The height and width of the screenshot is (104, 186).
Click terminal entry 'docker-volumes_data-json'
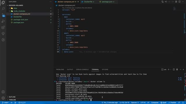pyautogui.click(x=76, y=89)
